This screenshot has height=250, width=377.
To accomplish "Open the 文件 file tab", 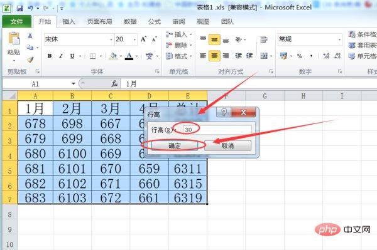I will coord(17,21).
